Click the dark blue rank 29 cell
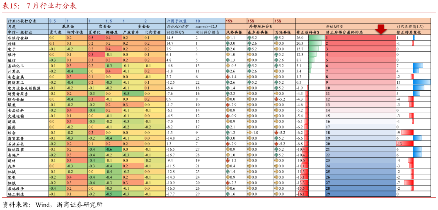Screen dimensions: 438x210 tap(360, 194)
